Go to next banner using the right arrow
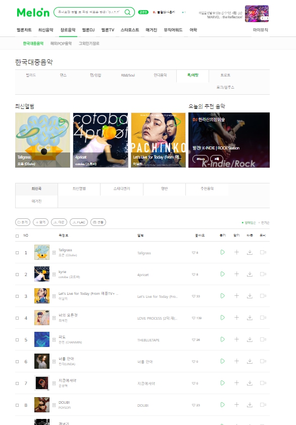Viewport: 296px width, 425px height. tap(267, 18)
